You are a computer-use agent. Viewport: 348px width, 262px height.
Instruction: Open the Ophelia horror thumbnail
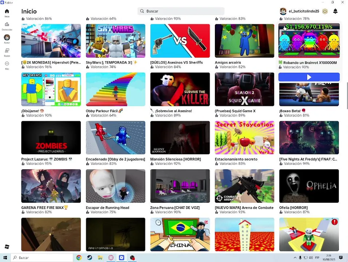(x=309, y=186)
